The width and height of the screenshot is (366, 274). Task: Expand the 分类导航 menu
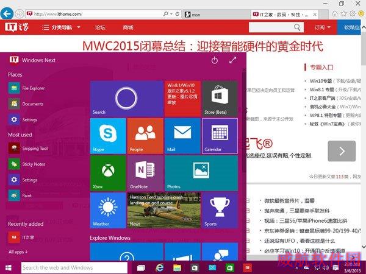[x=62, y=27]
